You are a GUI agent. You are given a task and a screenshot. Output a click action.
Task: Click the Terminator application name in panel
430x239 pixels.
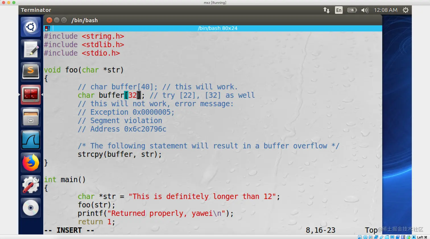36,10
